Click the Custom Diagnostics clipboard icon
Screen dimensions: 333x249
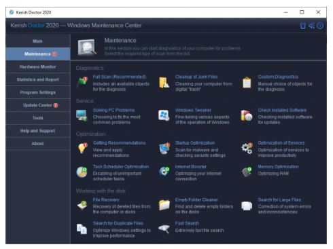(247, 82)
